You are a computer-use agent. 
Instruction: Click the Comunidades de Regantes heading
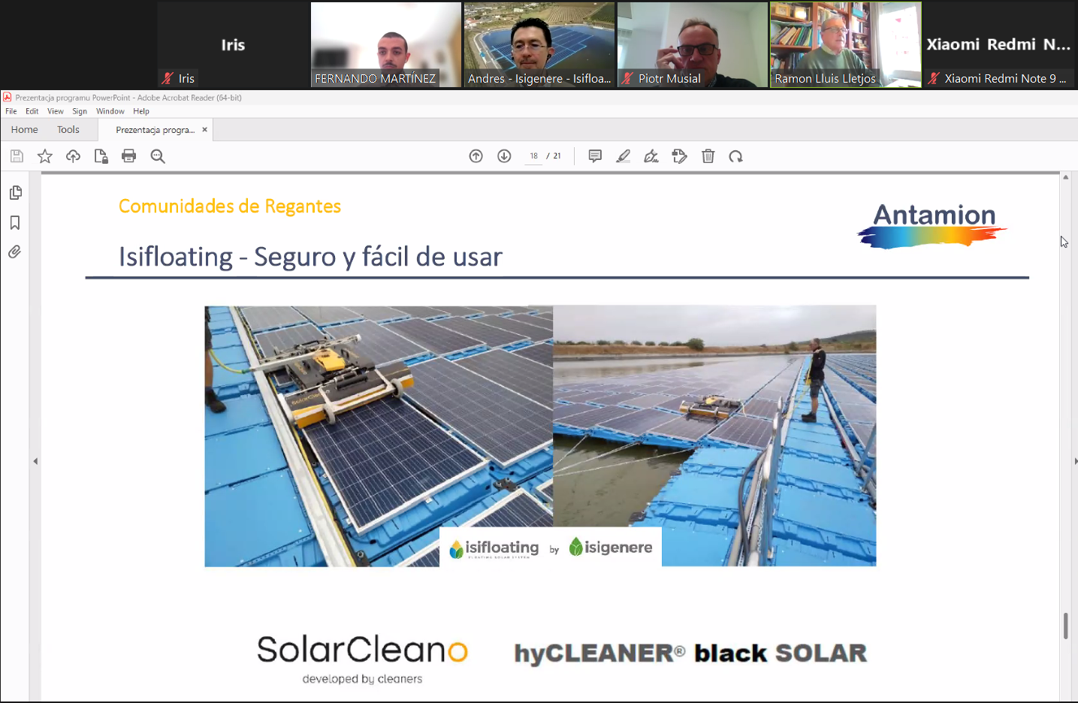click(x=230, y=207)
